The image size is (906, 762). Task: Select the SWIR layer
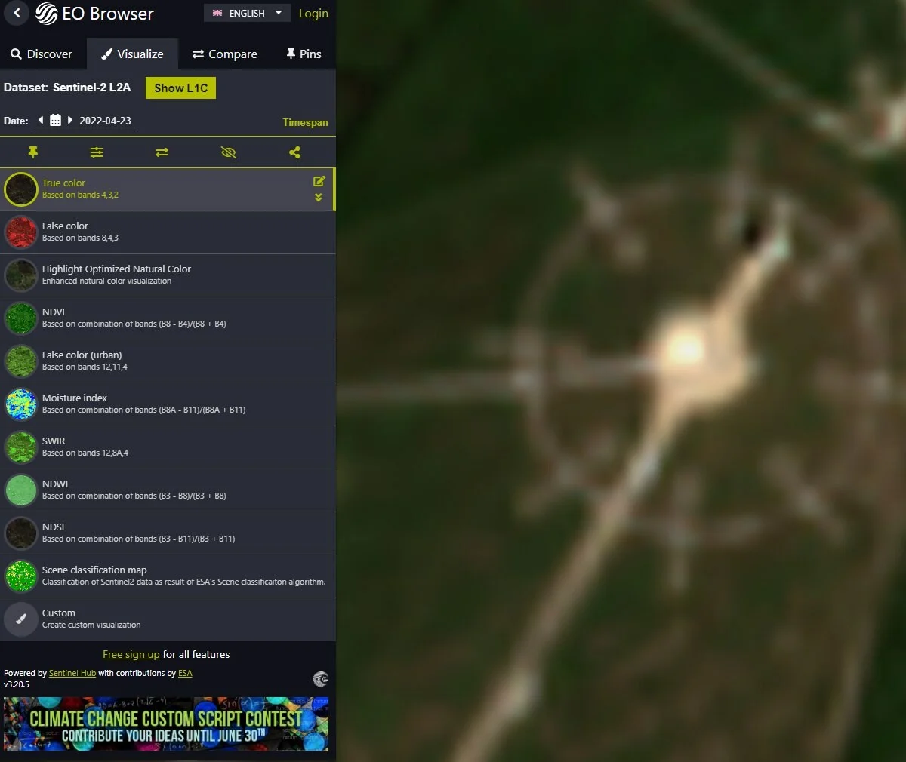pyautogui.click(x=168, y=447)
